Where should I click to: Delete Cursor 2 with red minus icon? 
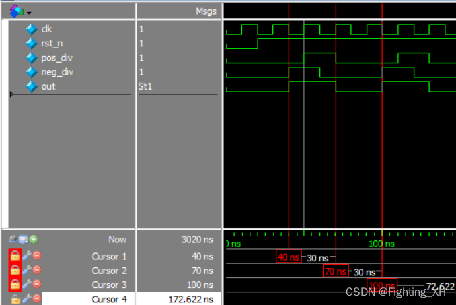click(37, 269)
